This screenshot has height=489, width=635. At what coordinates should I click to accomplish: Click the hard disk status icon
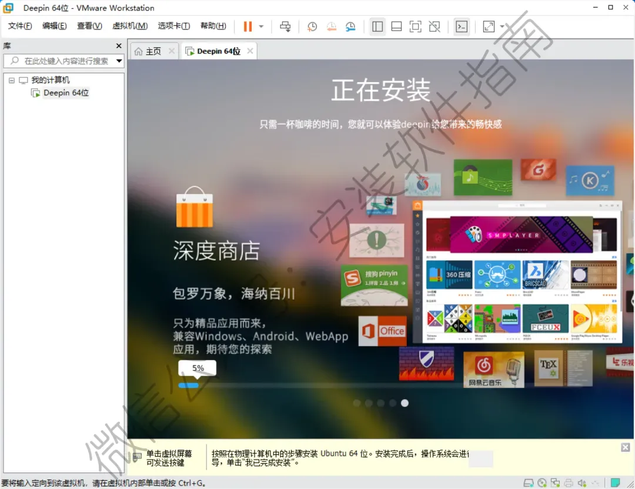pyautogui.click(x=529, y=483)
